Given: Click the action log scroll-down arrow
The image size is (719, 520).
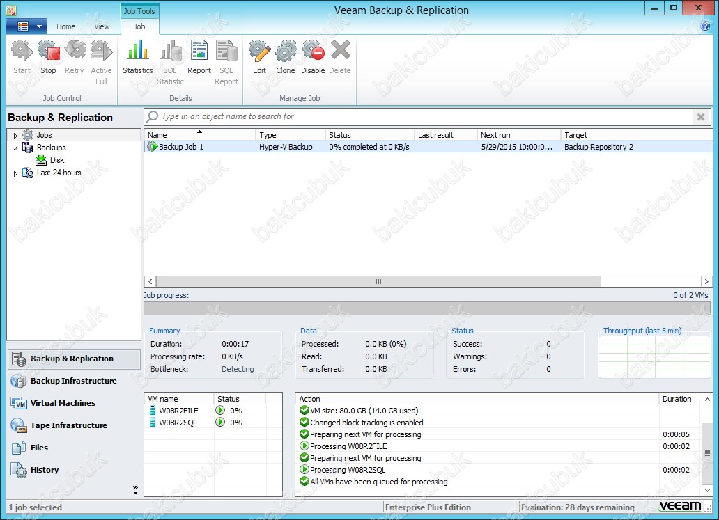Looking at the screenshot, I should pyautogui.click(x=707, y=490).
